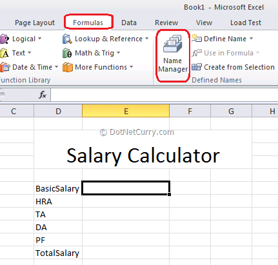The width and height of the screenshot is (278, 265).
Task: Select the empty cell next to BasicSalary
Action: tap(126, 188)
